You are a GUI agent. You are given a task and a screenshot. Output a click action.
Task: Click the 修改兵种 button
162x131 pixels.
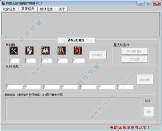[x=145, y=80]
